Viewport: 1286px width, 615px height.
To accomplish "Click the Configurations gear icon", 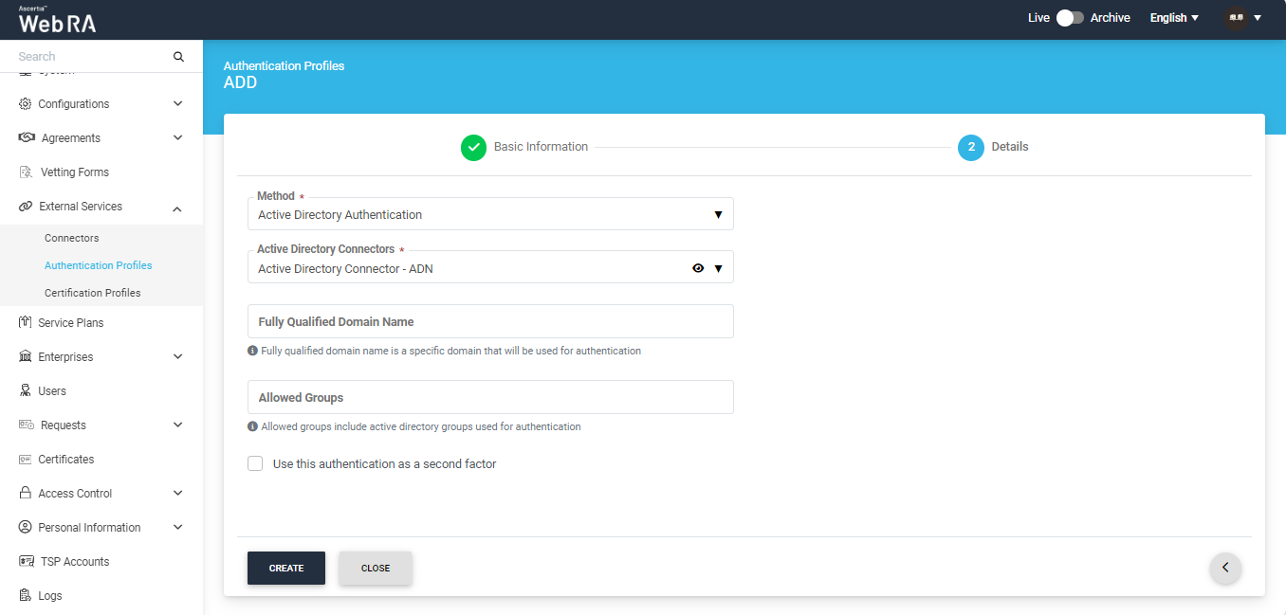I will [x=26, y=104].
